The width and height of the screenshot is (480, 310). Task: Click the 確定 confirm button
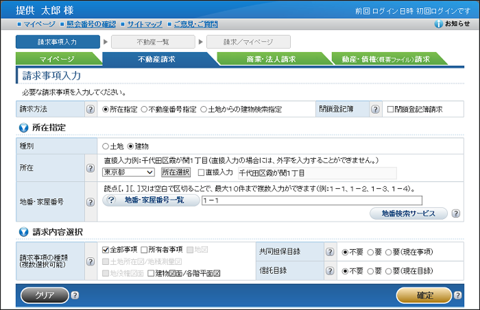[x=424, y=296]
